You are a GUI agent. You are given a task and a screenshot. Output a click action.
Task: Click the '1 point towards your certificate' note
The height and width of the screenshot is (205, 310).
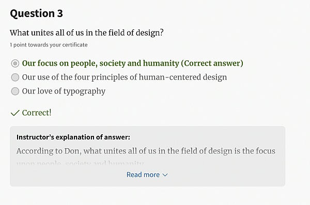[49, 45]
